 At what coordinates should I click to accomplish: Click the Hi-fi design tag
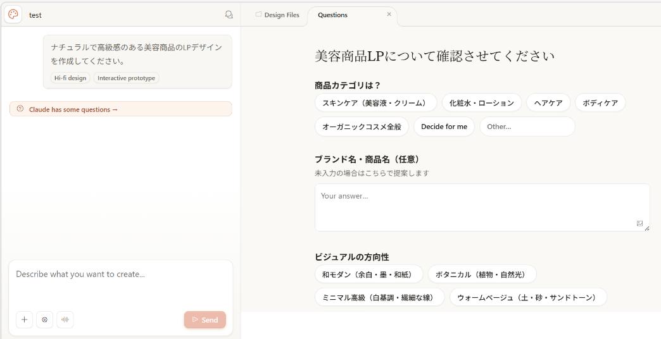(70, 78)
